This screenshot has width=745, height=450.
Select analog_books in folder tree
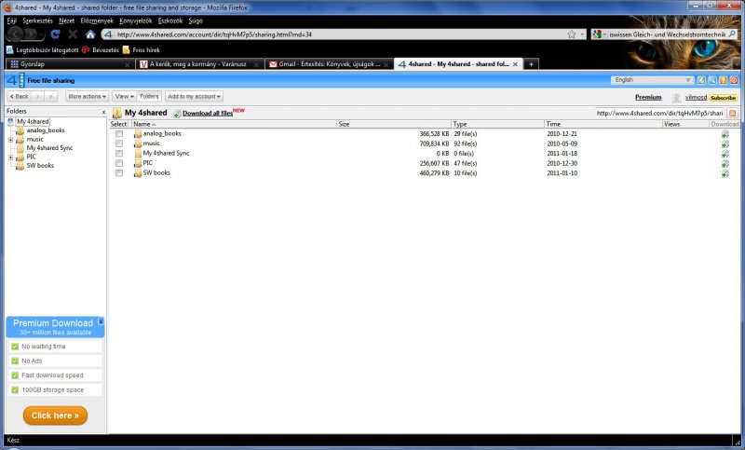(x=46, y=130)
